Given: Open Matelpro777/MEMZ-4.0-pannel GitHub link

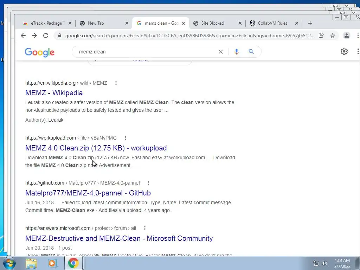Looking at the screenshot, I should point(88,193).
